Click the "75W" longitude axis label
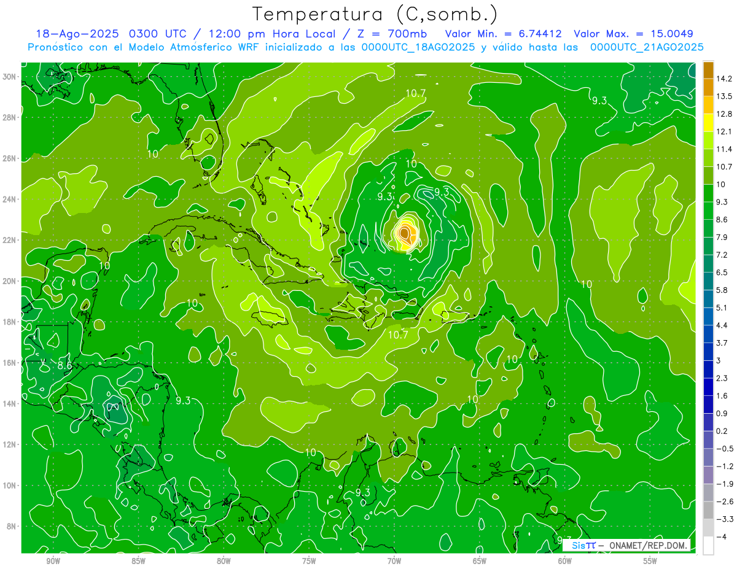737x569 pixels. pos(309,561)
